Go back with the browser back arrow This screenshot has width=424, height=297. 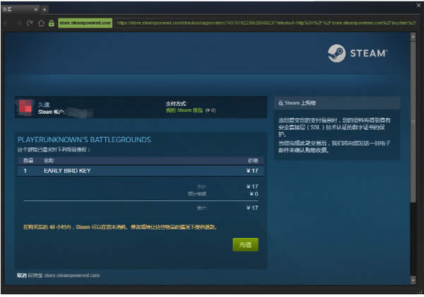point(6,23)
